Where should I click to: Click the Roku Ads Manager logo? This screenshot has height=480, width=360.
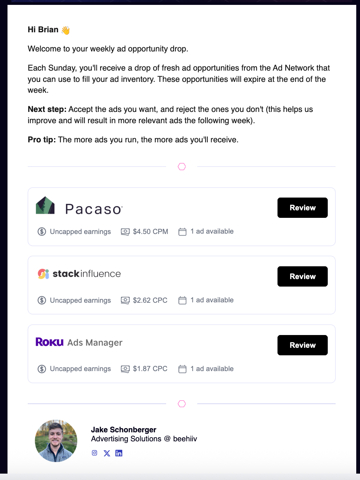coord(79,342)
